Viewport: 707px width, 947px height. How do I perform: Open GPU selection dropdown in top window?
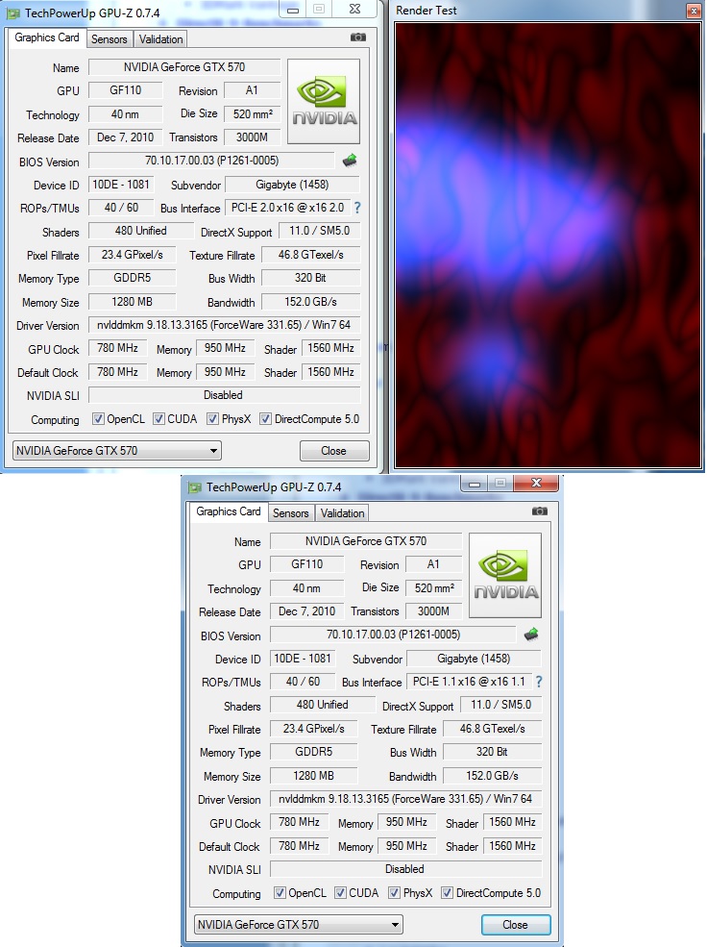(x=117, y=451)
